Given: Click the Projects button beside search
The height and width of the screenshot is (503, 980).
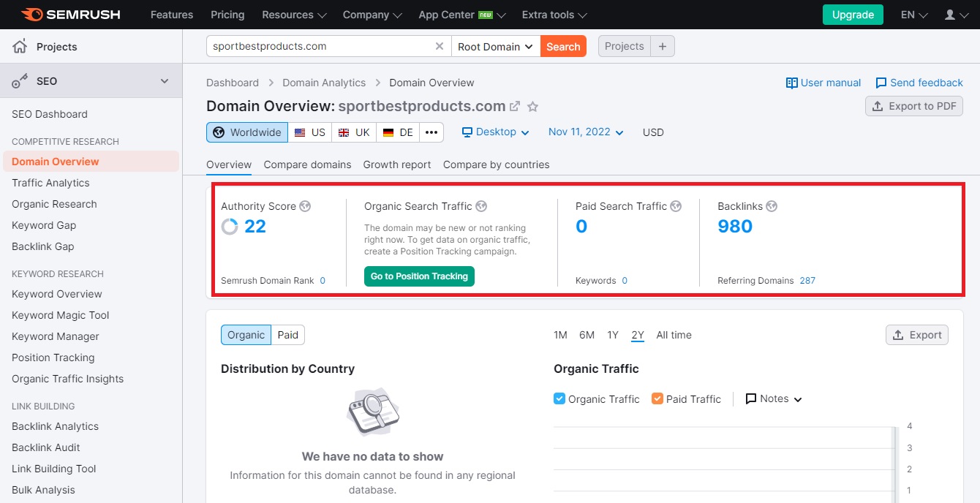Looking at the screenshot, I should 625,46.
